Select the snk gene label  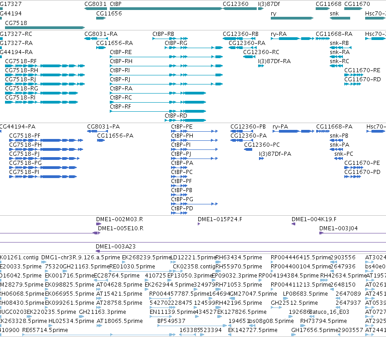(x=334, y=14)
